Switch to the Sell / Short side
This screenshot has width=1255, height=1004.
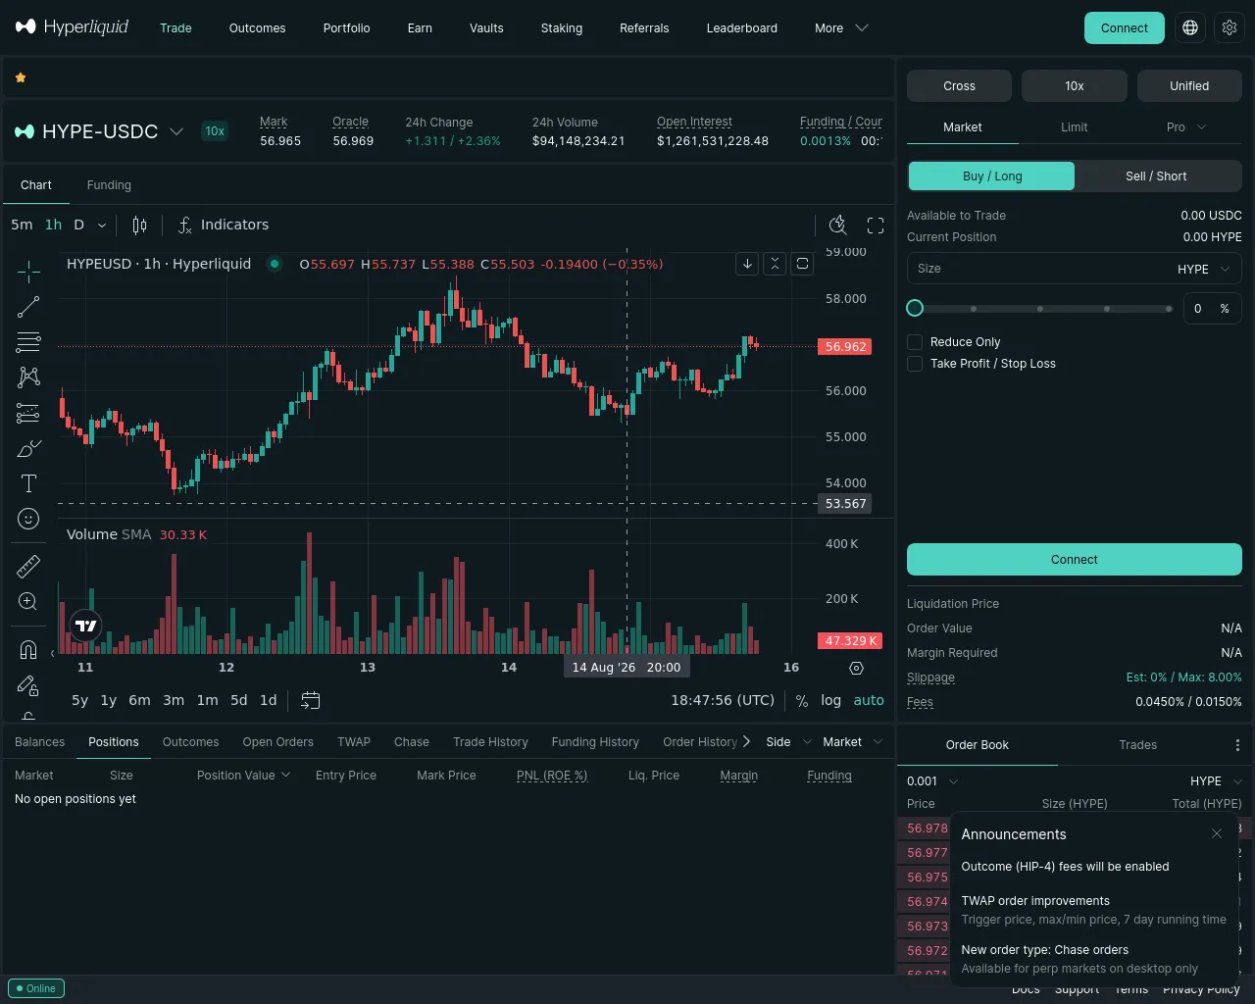pyautogui.click(x=1156, y=176)
